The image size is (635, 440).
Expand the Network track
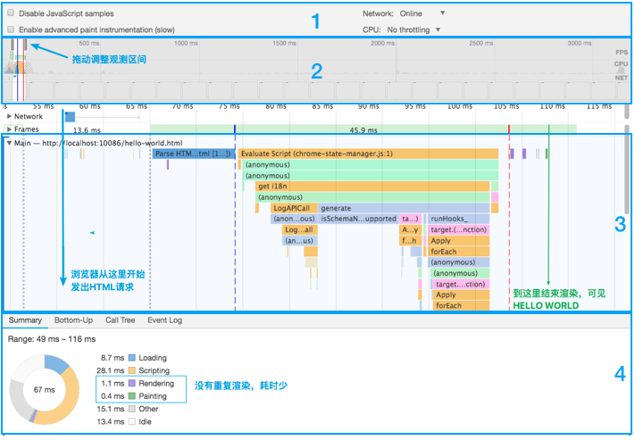(9, 117)
